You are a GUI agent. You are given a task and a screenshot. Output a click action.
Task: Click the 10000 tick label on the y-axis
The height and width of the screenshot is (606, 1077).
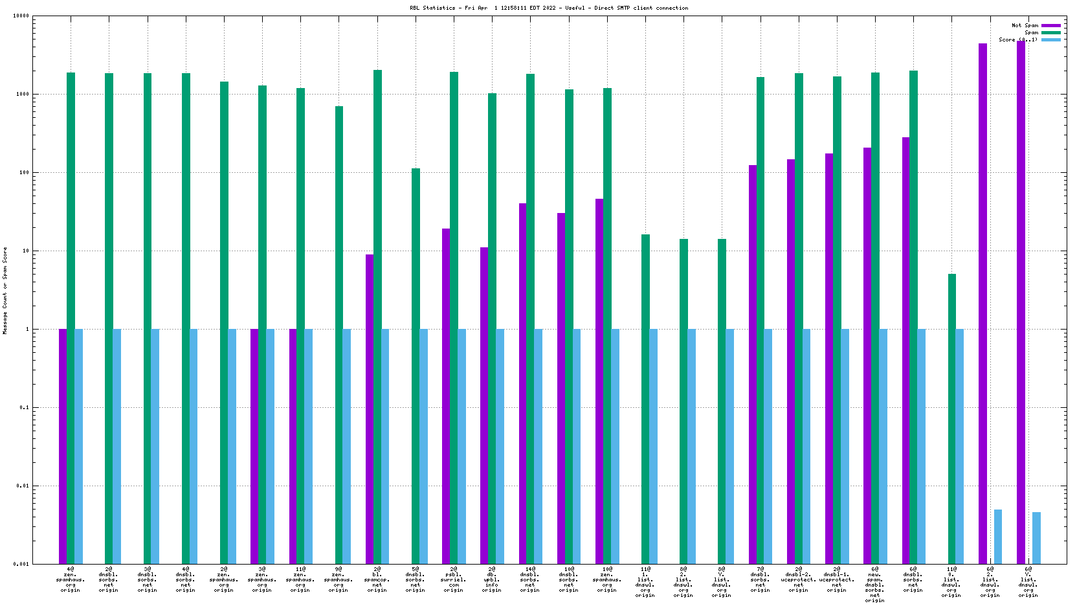[x=21, y=16]
